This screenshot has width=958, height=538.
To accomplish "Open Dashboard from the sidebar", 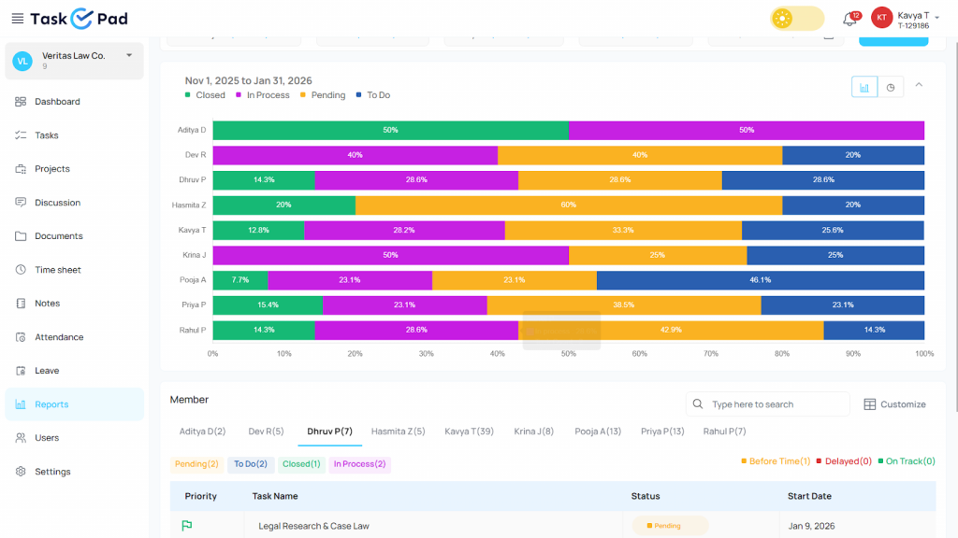I will [57, 102].
